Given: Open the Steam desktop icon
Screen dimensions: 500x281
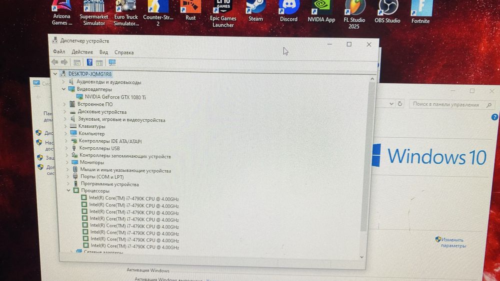Looking at the screenshot, I should pos(255,11).
